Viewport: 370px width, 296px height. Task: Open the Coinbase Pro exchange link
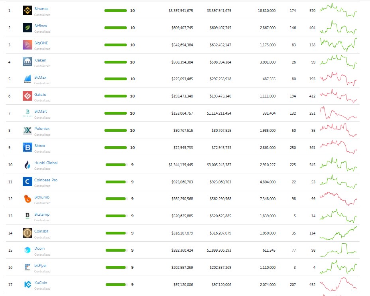46,180
